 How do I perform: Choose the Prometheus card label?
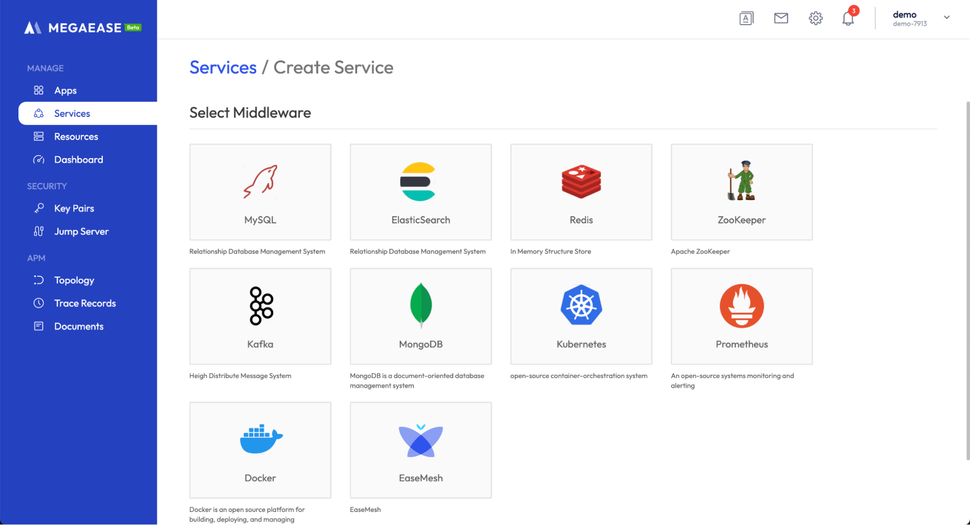click(x=741, y=344)
